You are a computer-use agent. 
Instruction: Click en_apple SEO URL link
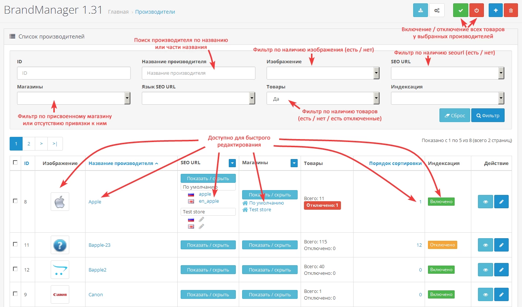(x=209, y=201)
